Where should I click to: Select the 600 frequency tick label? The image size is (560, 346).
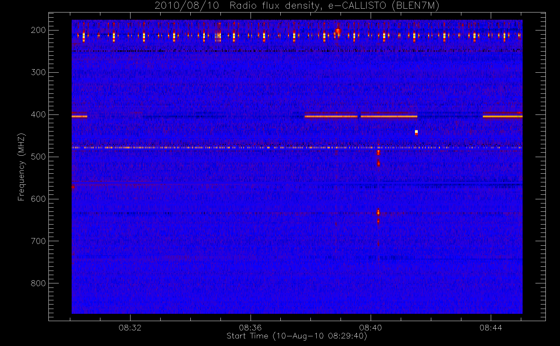38,199
